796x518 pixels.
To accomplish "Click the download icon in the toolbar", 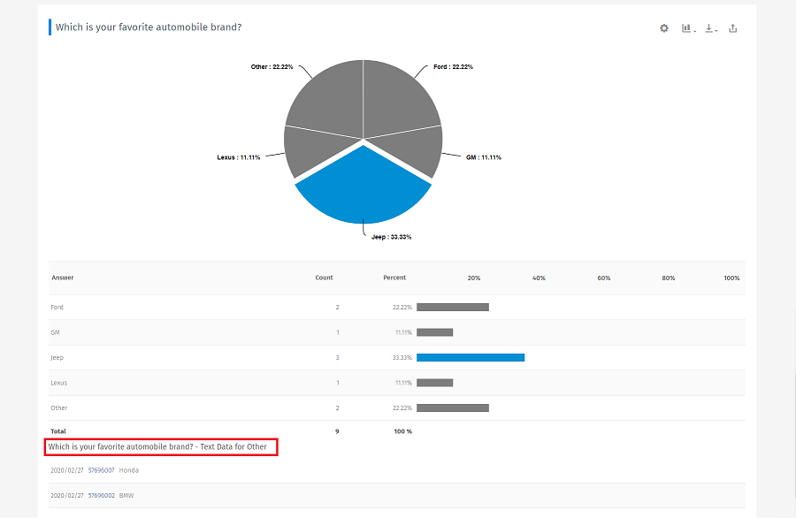I will 708,27.
